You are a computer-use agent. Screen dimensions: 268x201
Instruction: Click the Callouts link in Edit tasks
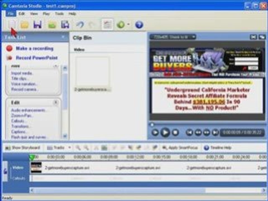pos(19,121)
